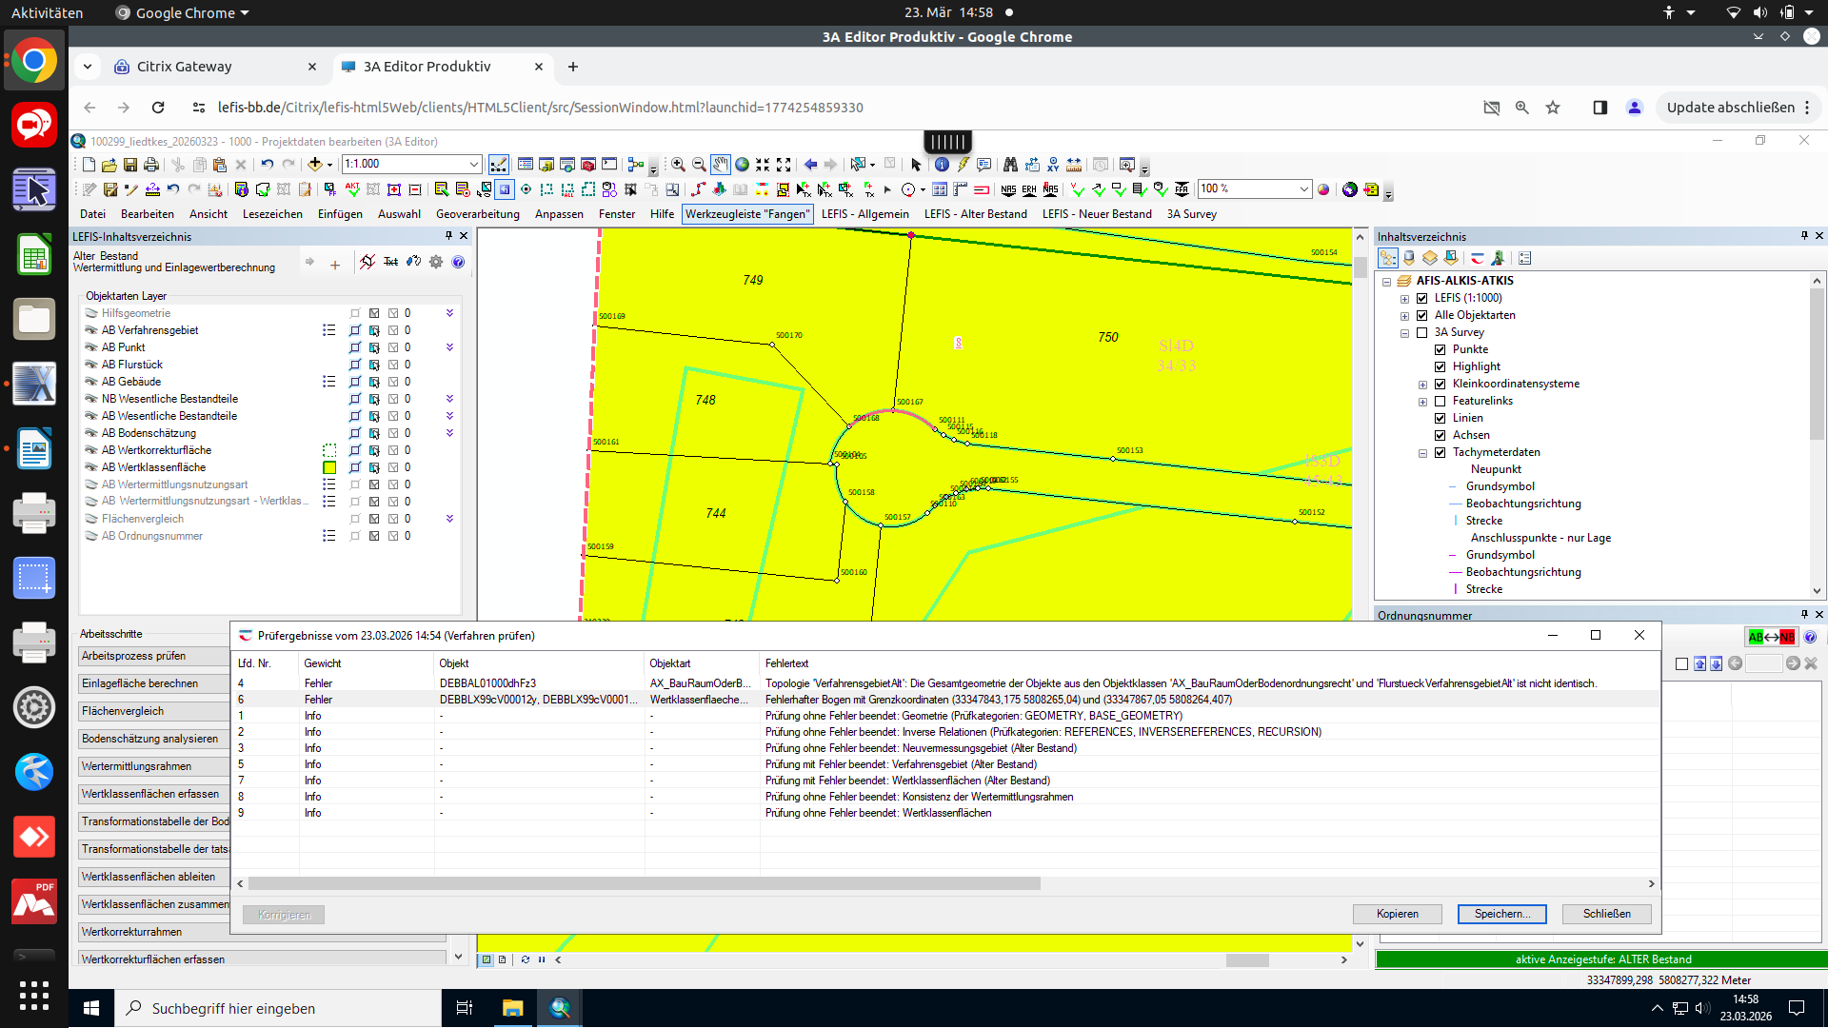Collapse the Tachymeterdaten tree node

click(1422, 453)
